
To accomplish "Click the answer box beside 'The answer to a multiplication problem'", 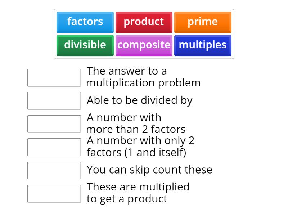I will pyautogui.click(x=54, y=77).
